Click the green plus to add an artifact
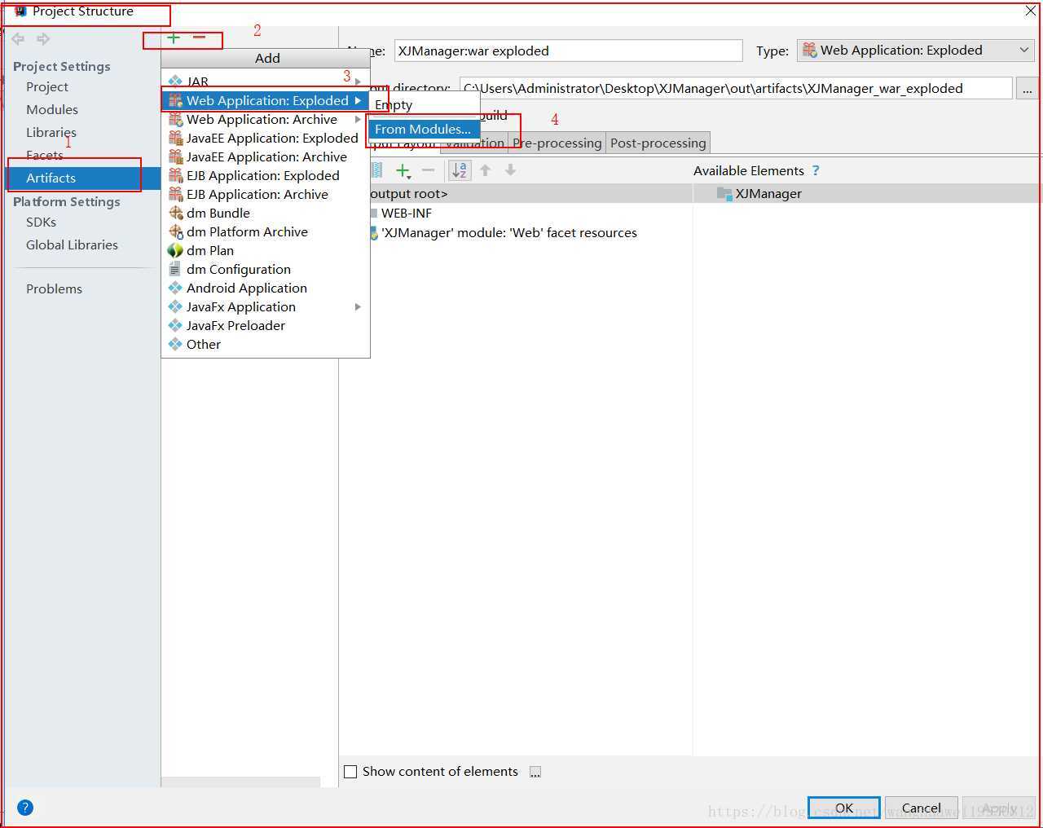Screen dimensions: 1043x828 pyautogui.click(x=174, y=38)
